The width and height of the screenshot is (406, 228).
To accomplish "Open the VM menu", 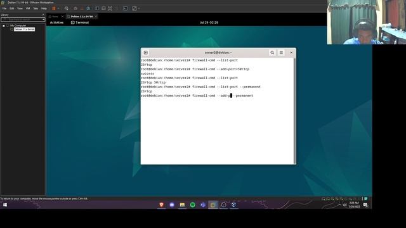I will tap(28, 8).
